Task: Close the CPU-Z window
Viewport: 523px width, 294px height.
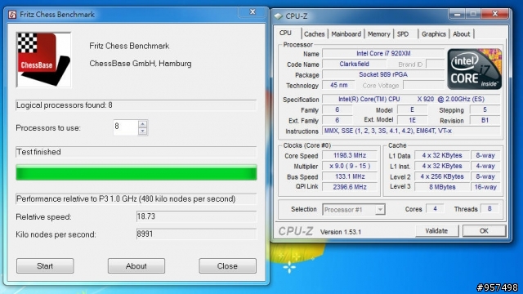Action: coord(495,14)
